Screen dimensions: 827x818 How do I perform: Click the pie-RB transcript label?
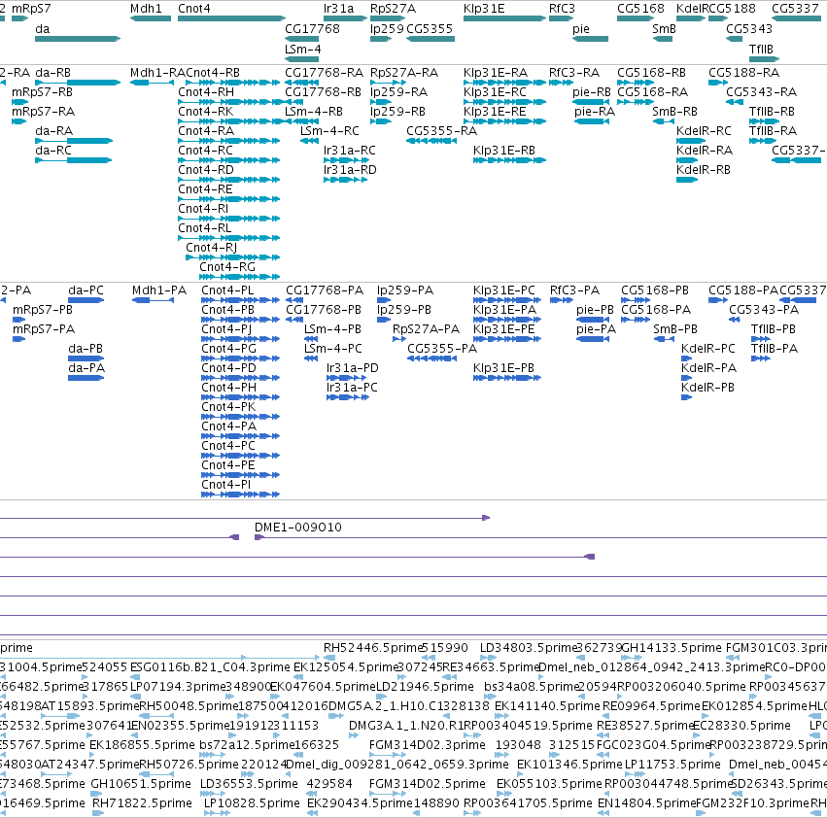(592, 91)
